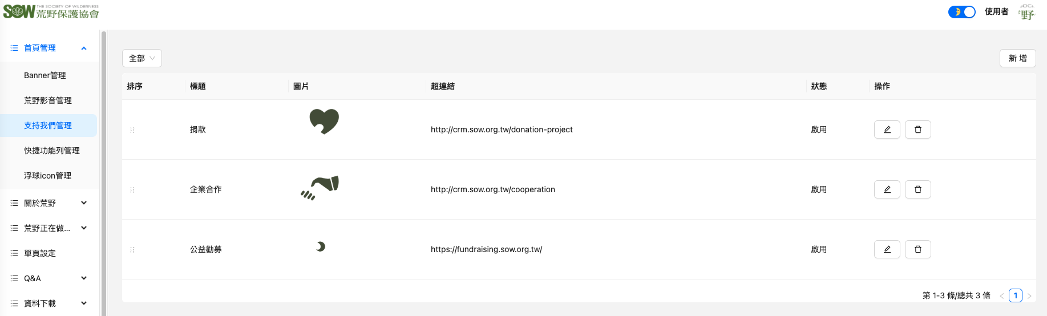The height and width of the screenshot is (316, 1047).
Task: Click edit pencil icon for 捐款 row
Action: point(887,129)
